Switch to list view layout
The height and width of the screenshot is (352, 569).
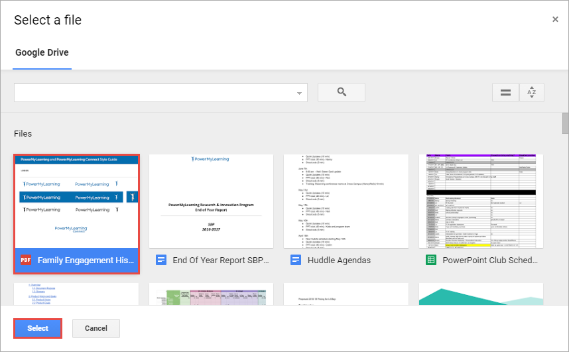[x=505, y=92]
